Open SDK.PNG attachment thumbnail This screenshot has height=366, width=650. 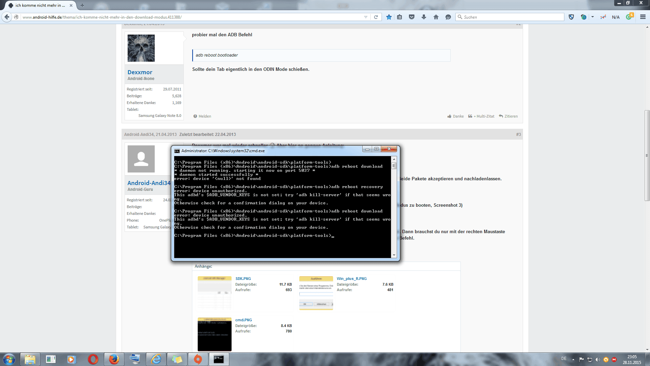pos(215,293)
